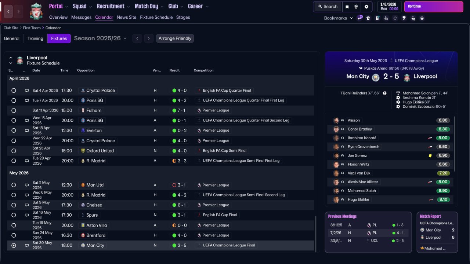Open the settings gear icon

pyautogui.click(x=366, y=7)
